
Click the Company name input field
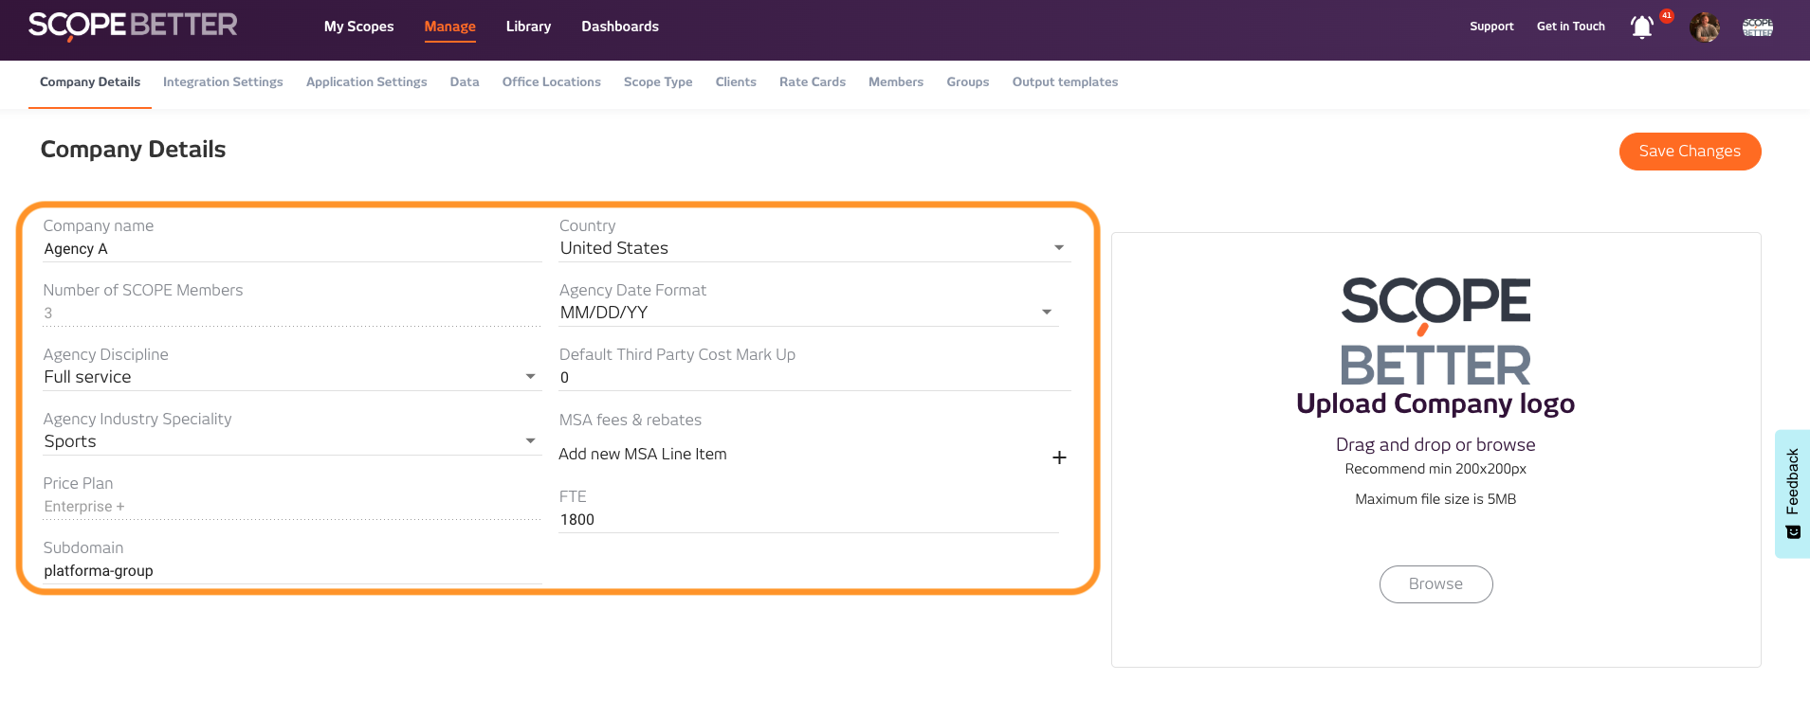[x=291, y=249]
